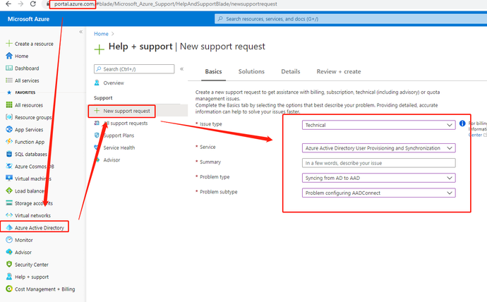The width and height of the screenshot is (487, 302).
Task: Open Advisor in support menu
Action: point(112,160)
